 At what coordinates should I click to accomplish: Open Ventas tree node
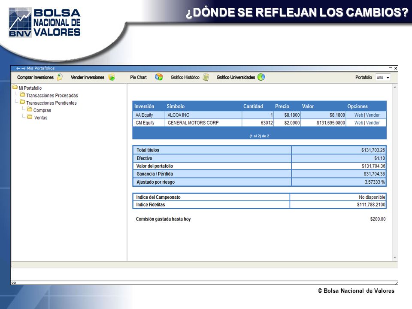[41, 118]
